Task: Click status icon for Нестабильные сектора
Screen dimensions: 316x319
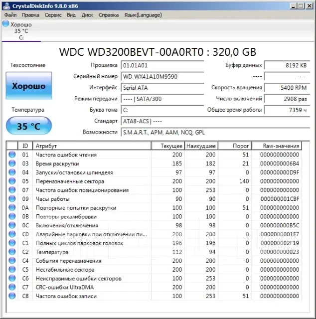Action: [12, 269]
